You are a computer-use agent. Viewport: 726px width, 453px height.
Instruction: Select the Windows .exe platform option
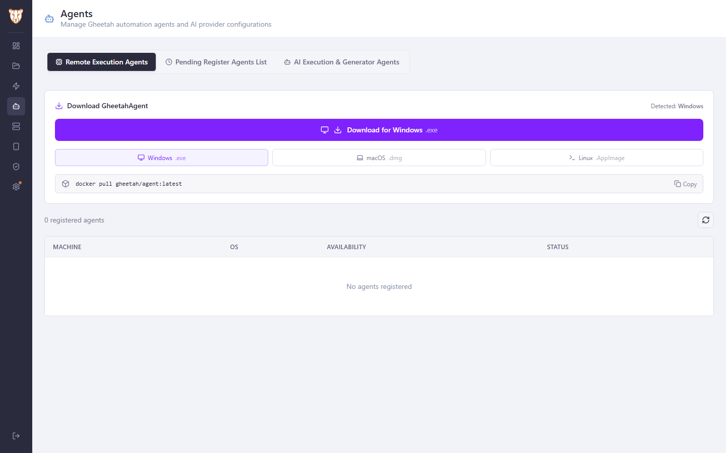point(161,158)
